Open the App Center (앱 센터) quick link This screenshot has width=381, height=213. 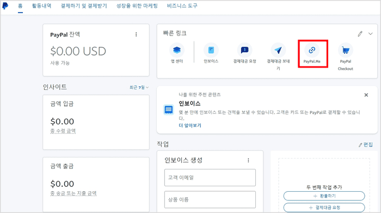pyautogui.click(x=177, y=50)
